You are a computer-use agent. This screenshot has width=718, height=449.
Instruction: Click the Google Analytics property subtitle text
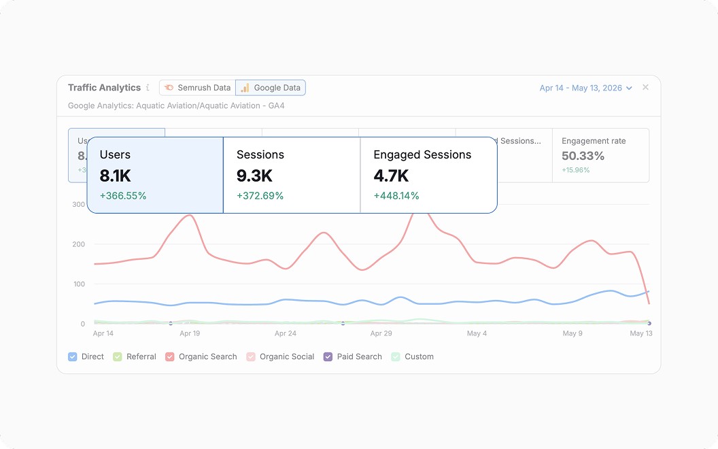pos(176,106)
